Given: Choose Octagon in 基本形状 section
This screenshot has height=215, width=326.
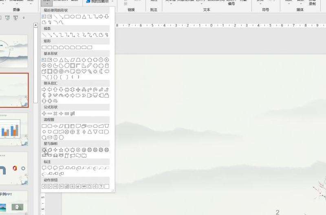Looking at the screenshot, I should coord(107,60).
